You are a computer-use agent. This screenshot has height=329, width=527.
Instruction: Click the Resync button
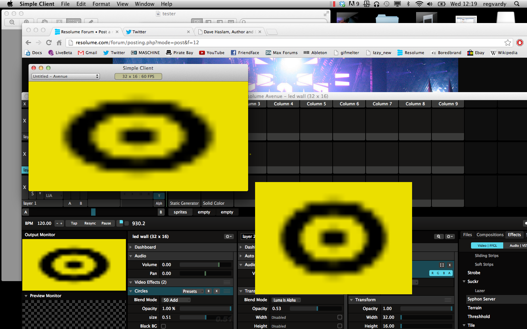90,223
